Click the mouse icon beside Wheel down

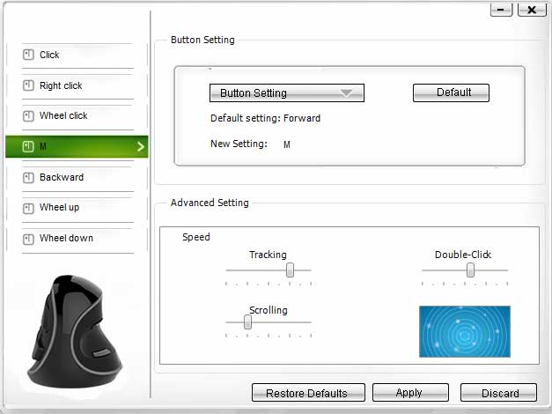28,239
